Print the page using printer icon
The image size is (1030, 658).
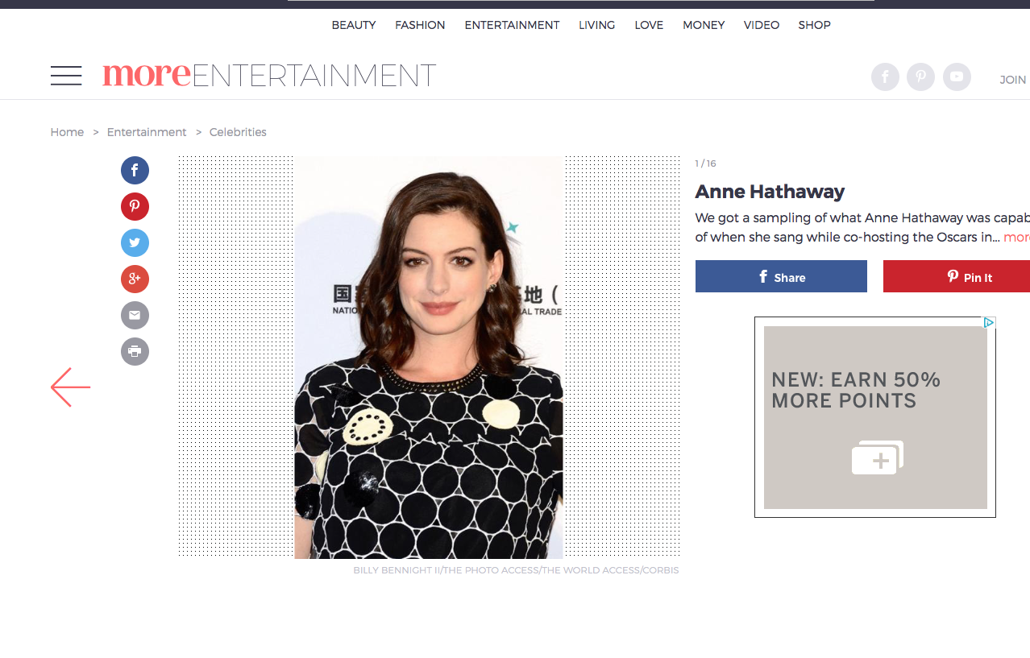coord(135,352)
